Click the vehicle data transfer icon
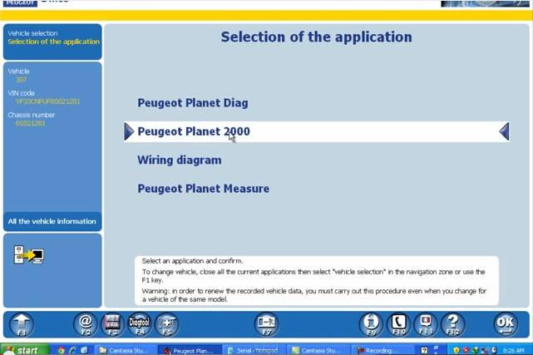The height and width of the screenshot is (355, 533). [29, 254]
